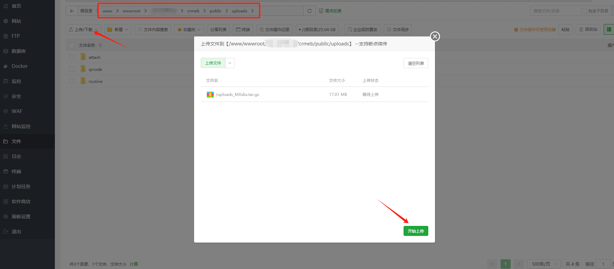614x269 pixels.
Task: Open terminal (终端) from toolbar
Action: 243,29
